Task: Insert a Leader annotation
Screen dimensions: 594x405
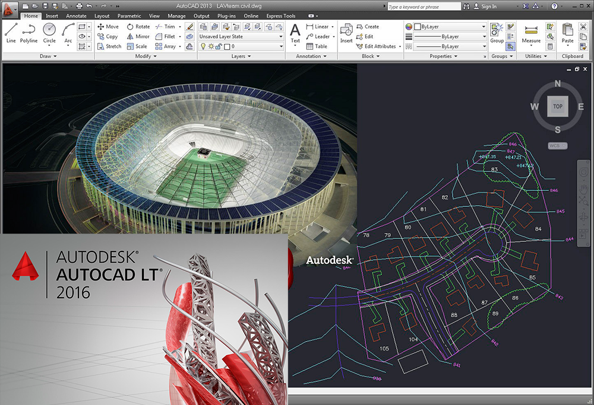Action: [318, 36]
